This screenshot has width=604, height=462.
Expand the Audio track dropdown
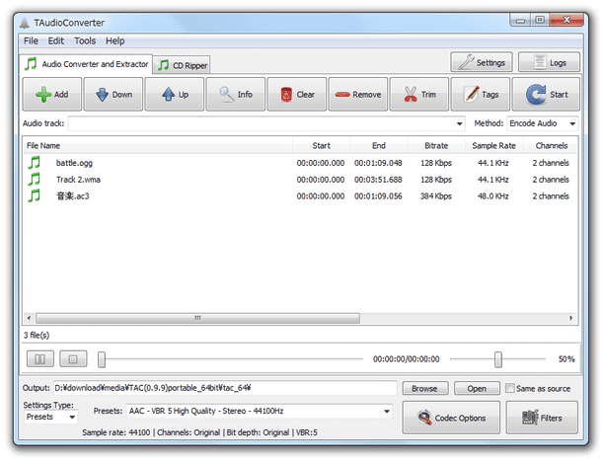(x=459, y=123)
